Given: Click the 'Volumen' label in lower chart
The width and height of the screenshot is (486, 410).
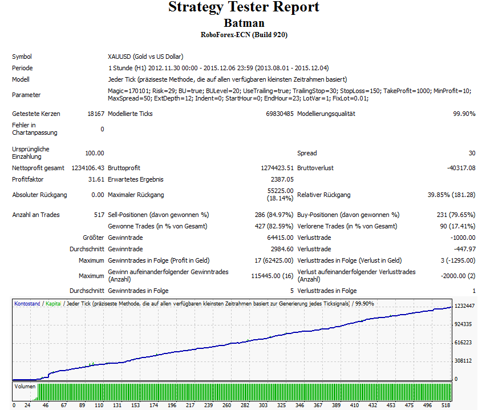Looking at the screenshot, I should pyautogui.click(x=25, y=387).
